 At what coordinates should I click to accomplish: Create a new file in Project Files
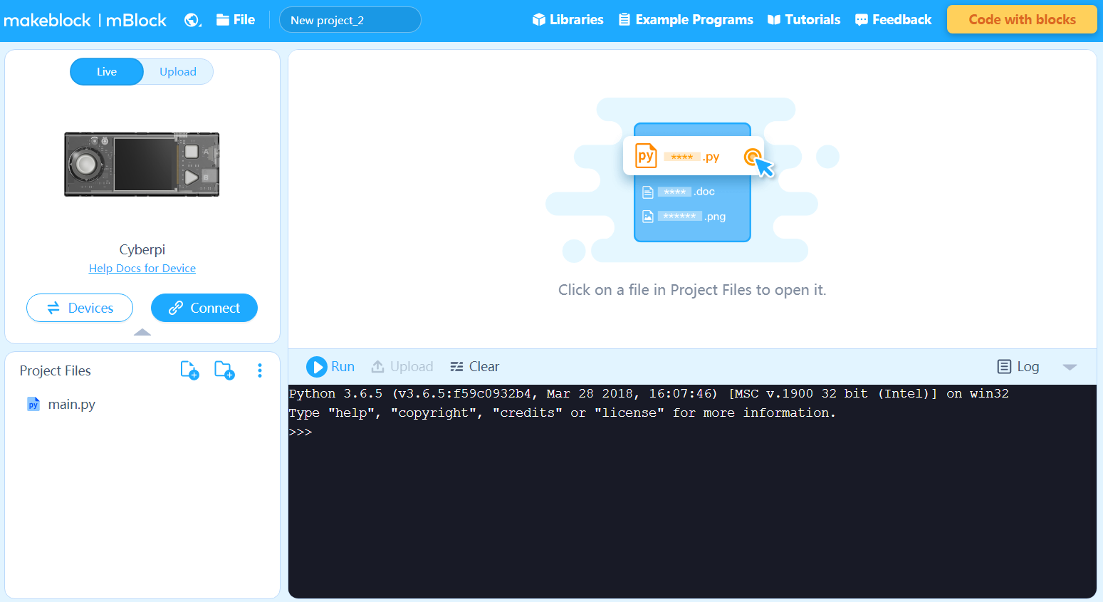click(189, 370)
